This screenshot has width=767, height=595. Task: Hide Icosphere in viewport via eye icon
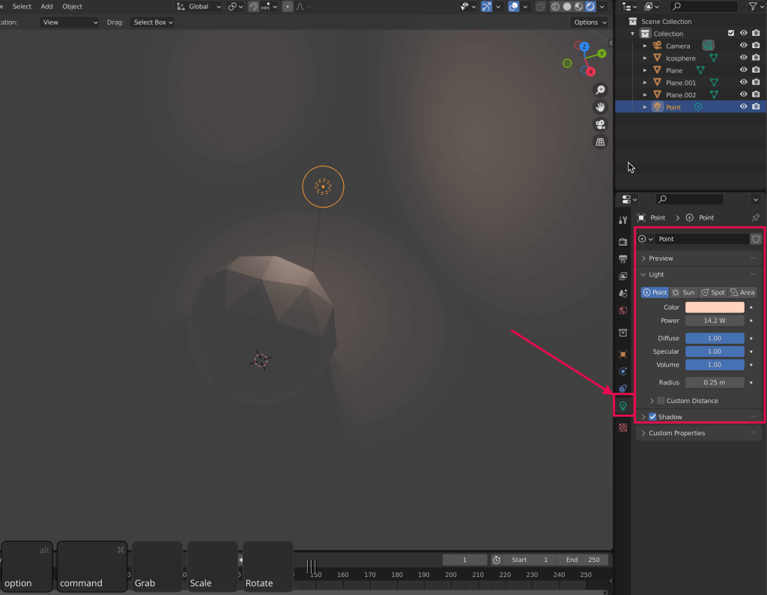(x=744, y=58)
